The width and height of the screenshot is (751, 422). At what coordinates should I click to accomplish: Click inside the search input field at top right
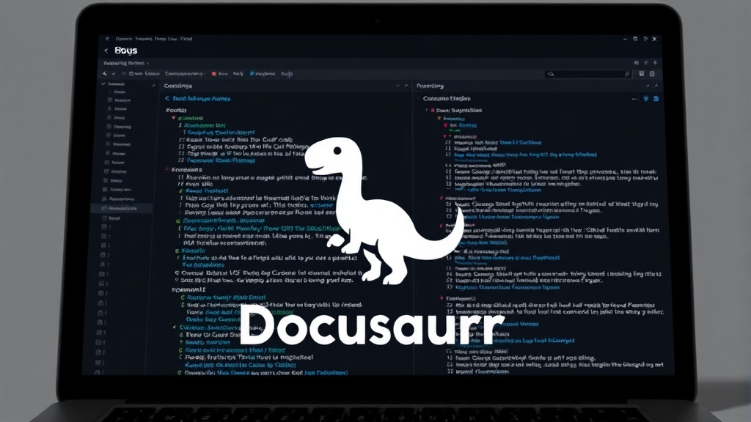tap(587, 74)
